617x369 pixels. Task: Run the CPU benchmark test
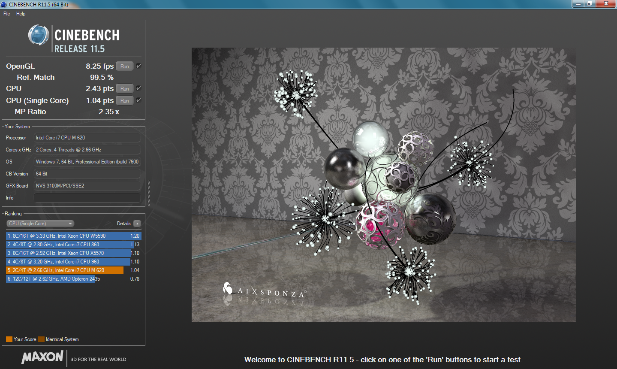pos(125,88)
